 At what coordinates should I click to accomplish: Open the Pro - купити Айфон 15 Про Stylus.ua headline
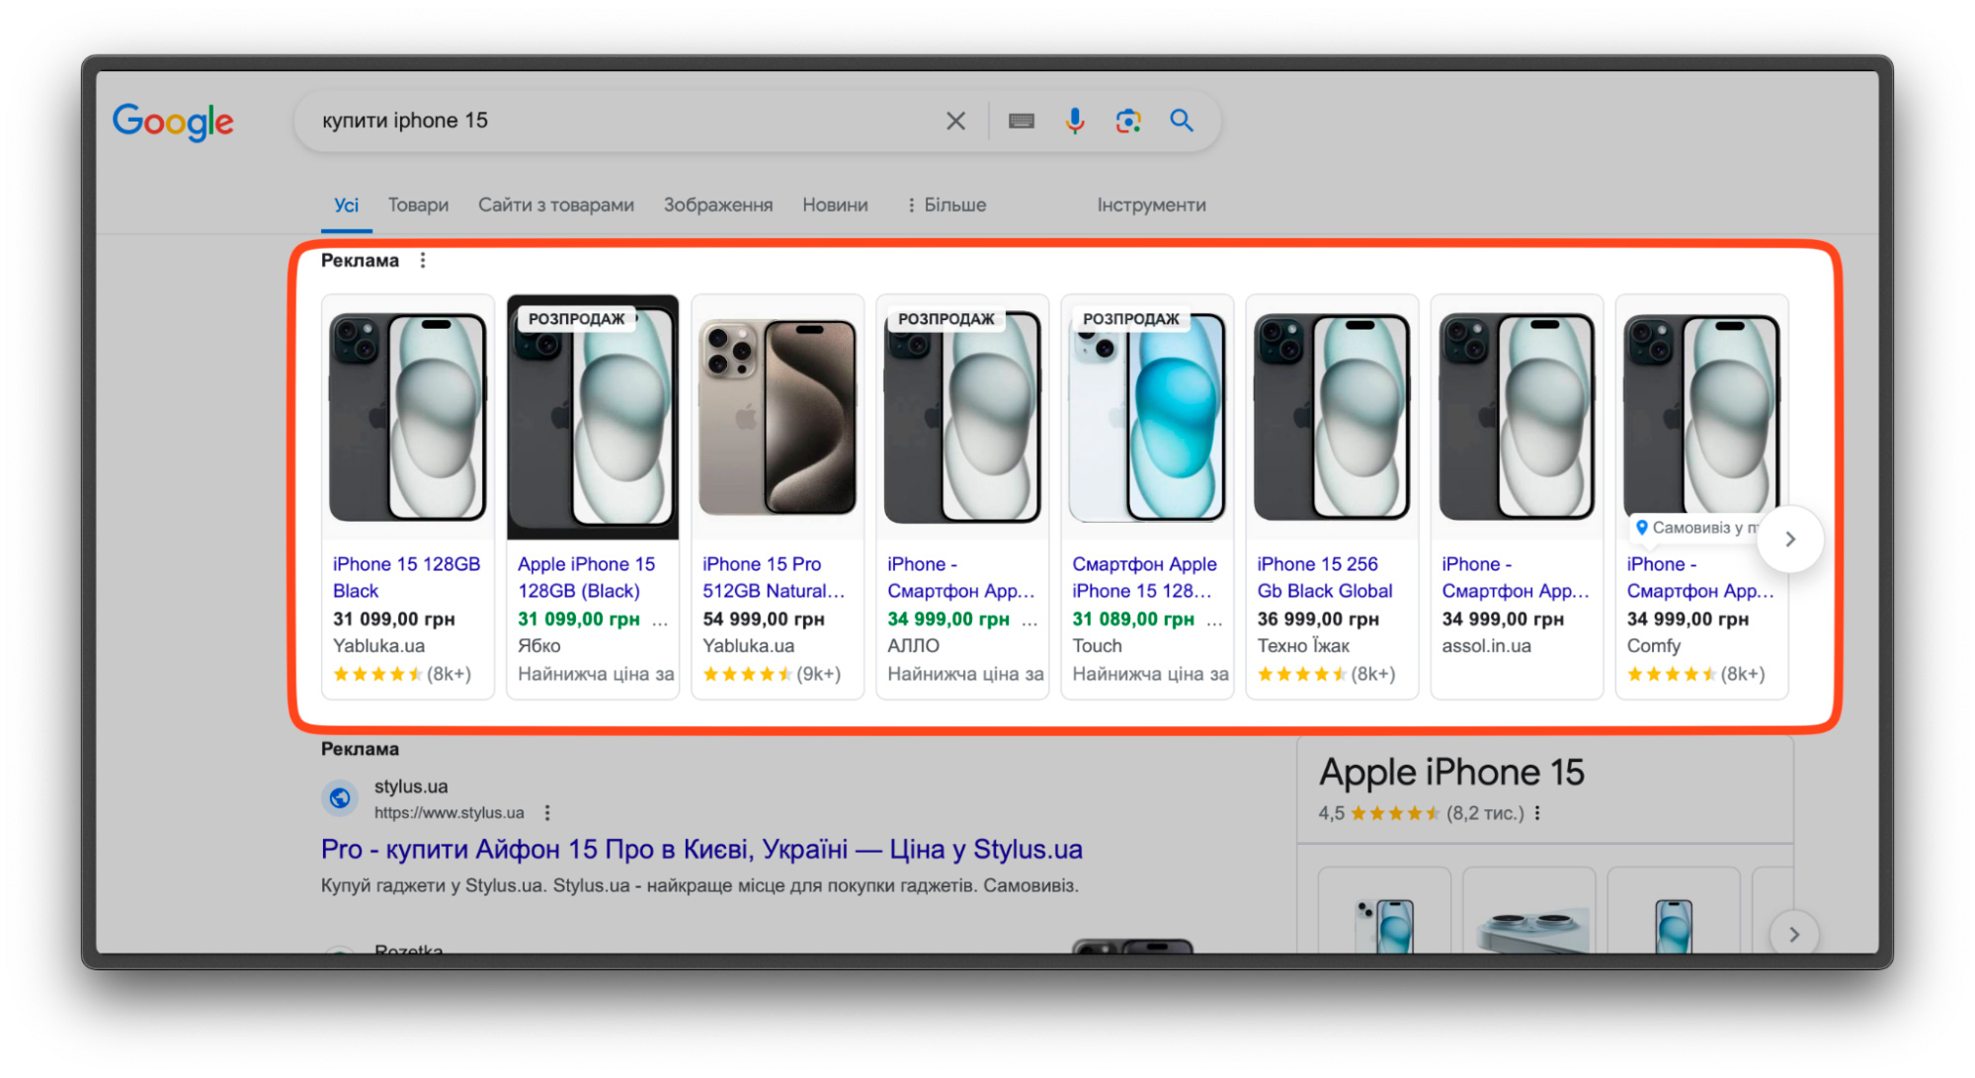tap(701, 849)
